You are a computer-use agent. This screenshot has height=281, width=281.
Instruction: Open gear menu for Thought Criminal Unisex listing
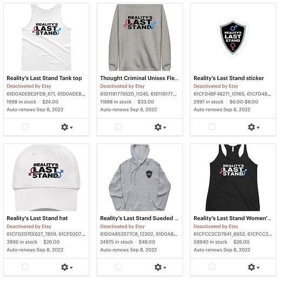point(160,127)
